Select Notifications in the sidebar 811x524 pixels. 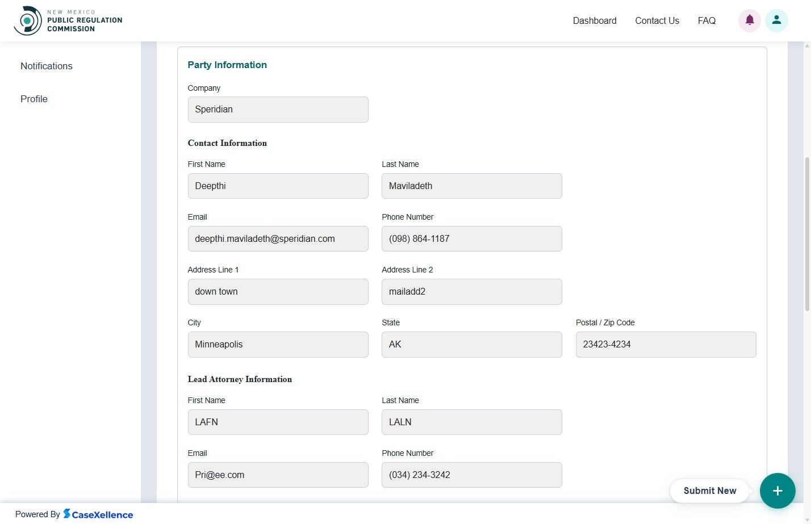(x=46, y=66)
